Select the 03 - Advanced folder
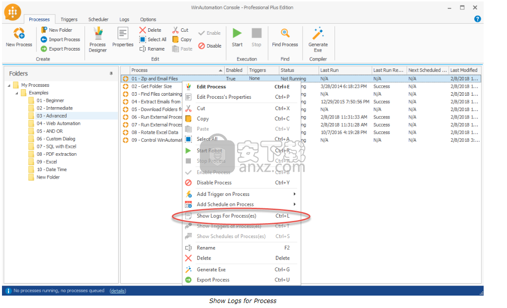 click(52, 116)
